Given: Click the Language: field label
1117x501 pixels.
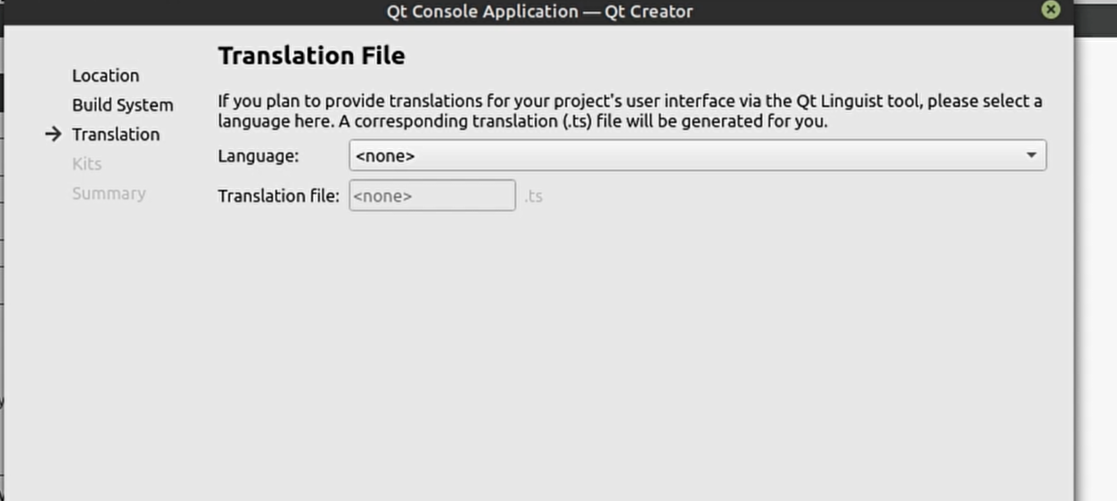Looking at the screenshot, I should [259, 156].
